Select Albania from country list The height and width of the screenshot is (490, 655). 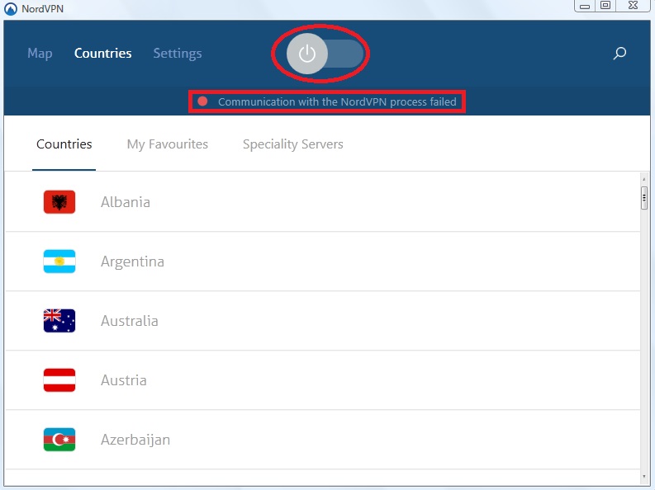point(322,202)
